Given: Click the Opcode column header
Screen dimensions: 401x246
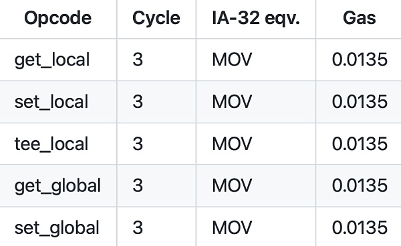Looking at the screenshot, I should click(x=57, y=18).
